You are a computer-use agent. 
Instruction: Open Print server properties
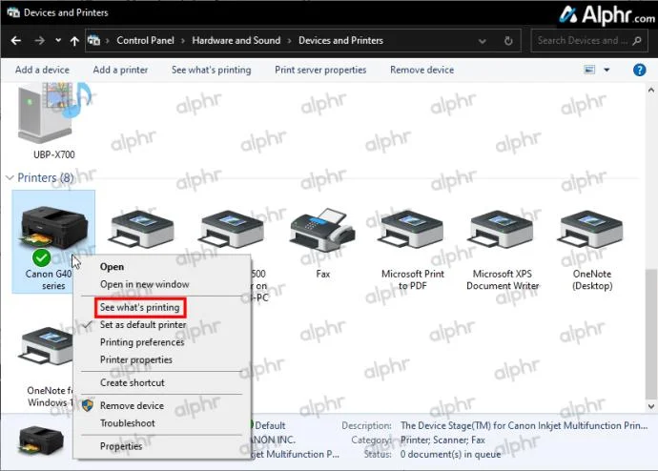pyautogui.click(x=320, y=70)
